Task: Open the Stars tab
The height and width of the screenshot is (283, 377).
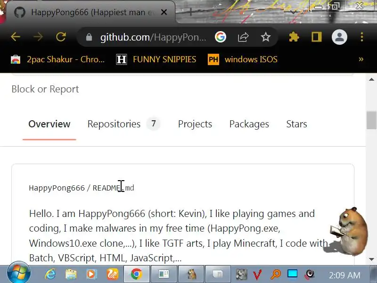Action: (x=296, y=124)
